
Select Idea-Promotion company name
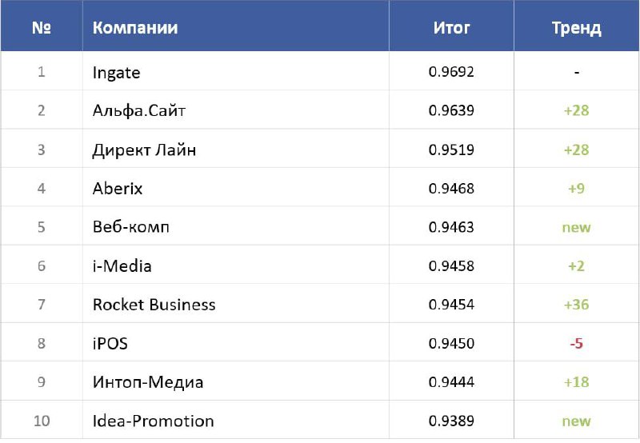click(153, 421)
